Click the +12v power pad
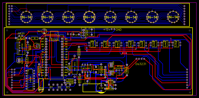The height and width of the screenshot is (98, 199). (x=112, y=29)
